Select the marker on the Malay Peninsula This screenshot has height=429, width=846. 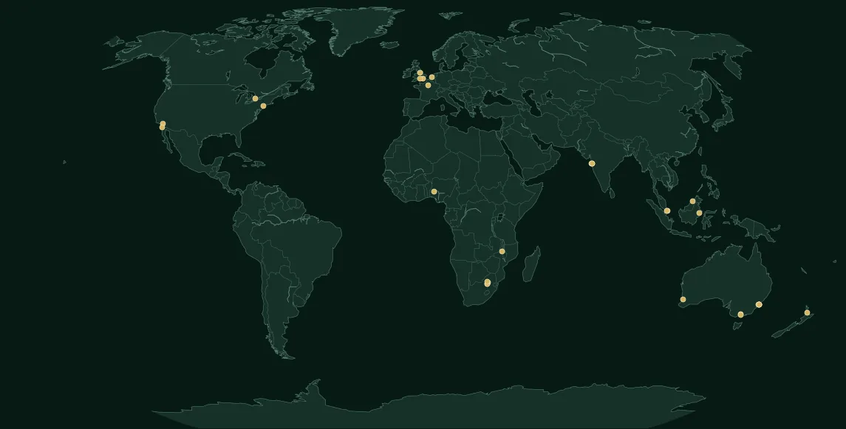(x=667, y=210)
